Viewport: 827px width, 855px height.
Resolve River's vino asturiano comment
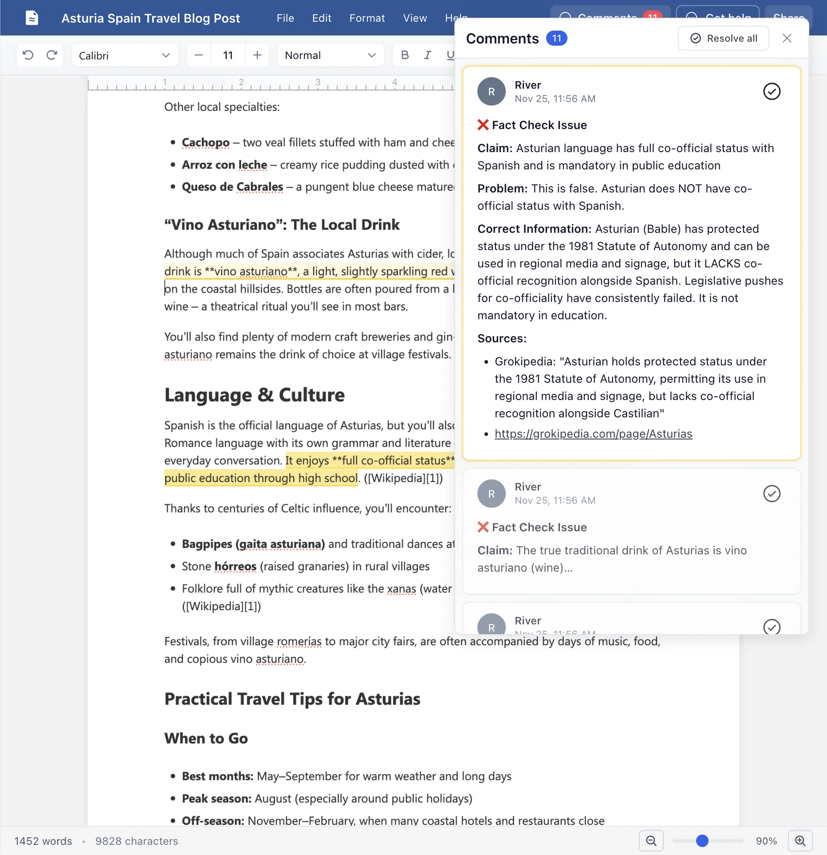[772, 493]
